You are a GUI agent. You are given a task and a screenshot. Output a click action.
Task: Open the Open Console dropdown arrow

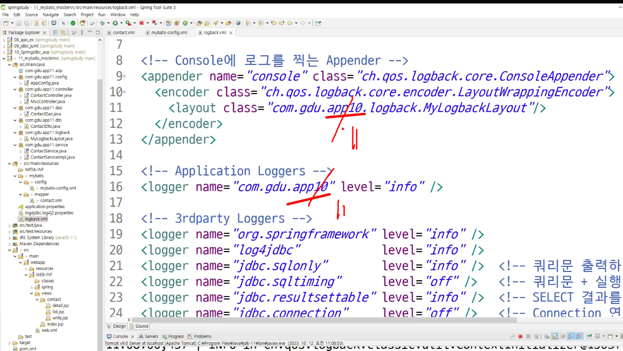617,336
